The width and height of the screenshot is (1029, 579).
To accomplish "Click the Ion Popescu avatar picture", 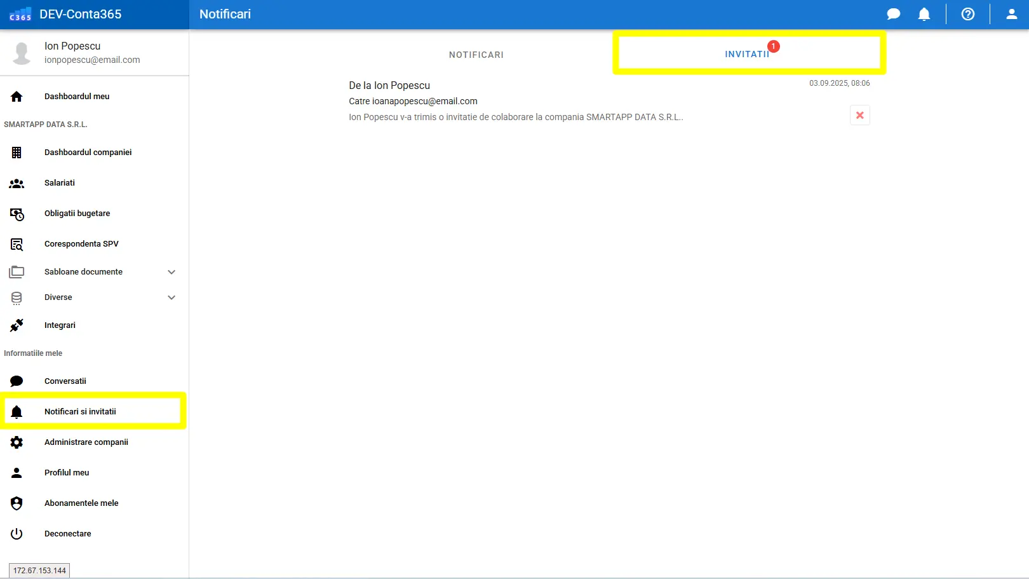I will pyautogui.click(x=22, y=53).
